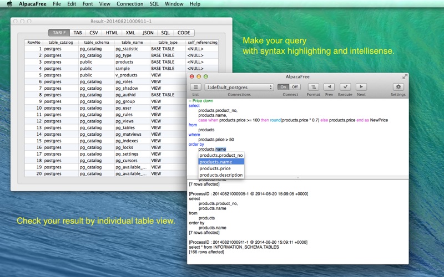Open the Apple menu
This screenshot has height=277, width=444.
(9, 4)
